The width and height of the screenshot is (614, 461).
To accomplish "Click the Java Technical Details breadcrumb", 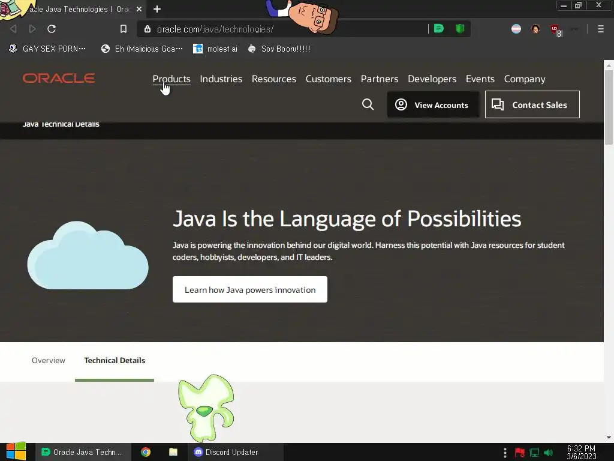I will [61, 124].
